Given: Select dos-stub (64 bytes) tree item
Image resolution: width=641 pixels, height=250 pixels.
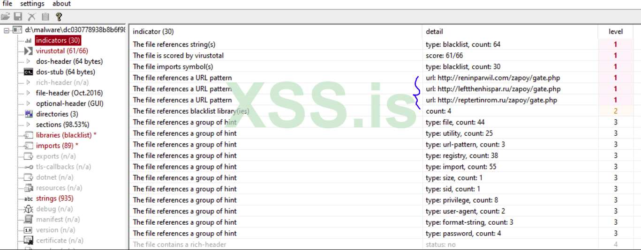Looking at the screenshot, I should click(x=66, y=72).
